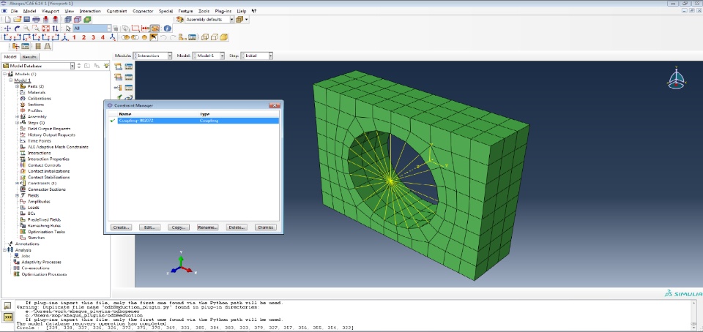Open the command line interface >>> icon
Screen dimensions: 703x332
pyautogui.click(x=7, y=317)
